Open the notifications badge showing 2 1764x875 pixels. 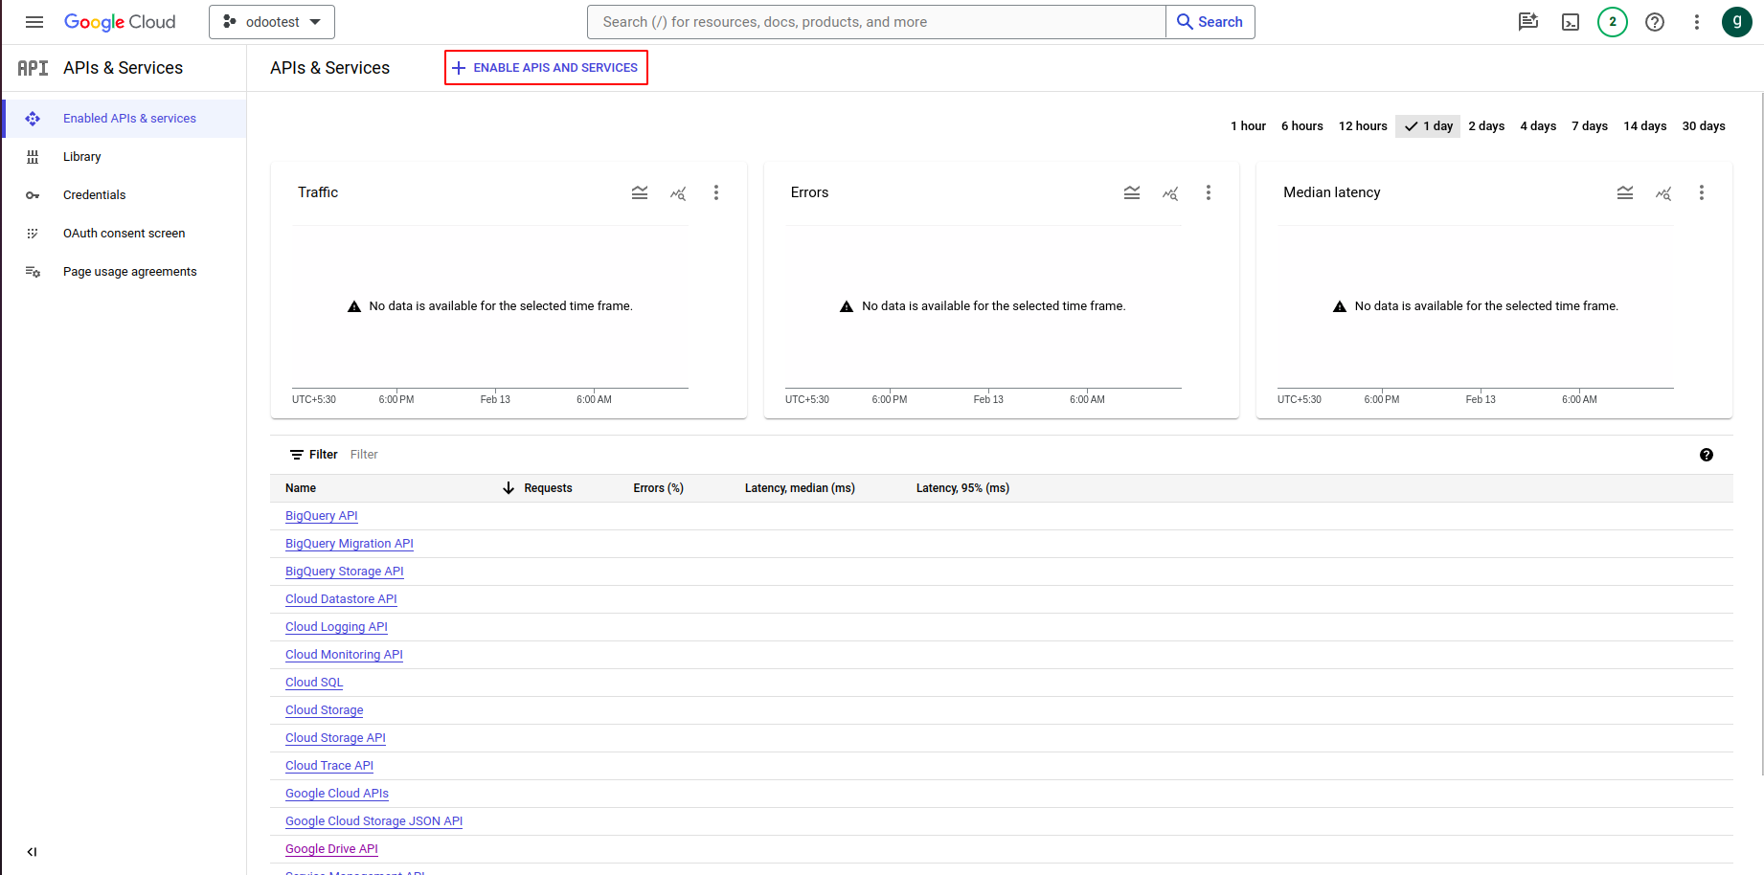point(1613,22)
